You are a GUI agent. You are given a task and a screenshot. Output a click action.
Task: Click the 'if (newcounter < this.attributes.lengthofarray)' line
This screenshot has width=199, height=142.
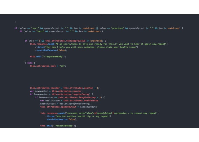(62, 94)
